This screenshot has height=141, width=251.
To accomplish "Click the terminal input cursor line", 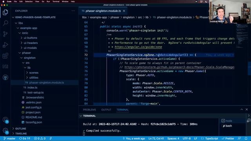I will click(84, 134).
